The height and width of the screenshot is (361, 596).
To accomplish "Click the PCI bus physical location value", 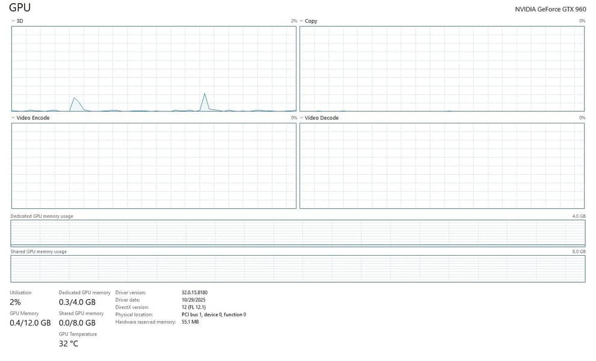I will 214,315.
